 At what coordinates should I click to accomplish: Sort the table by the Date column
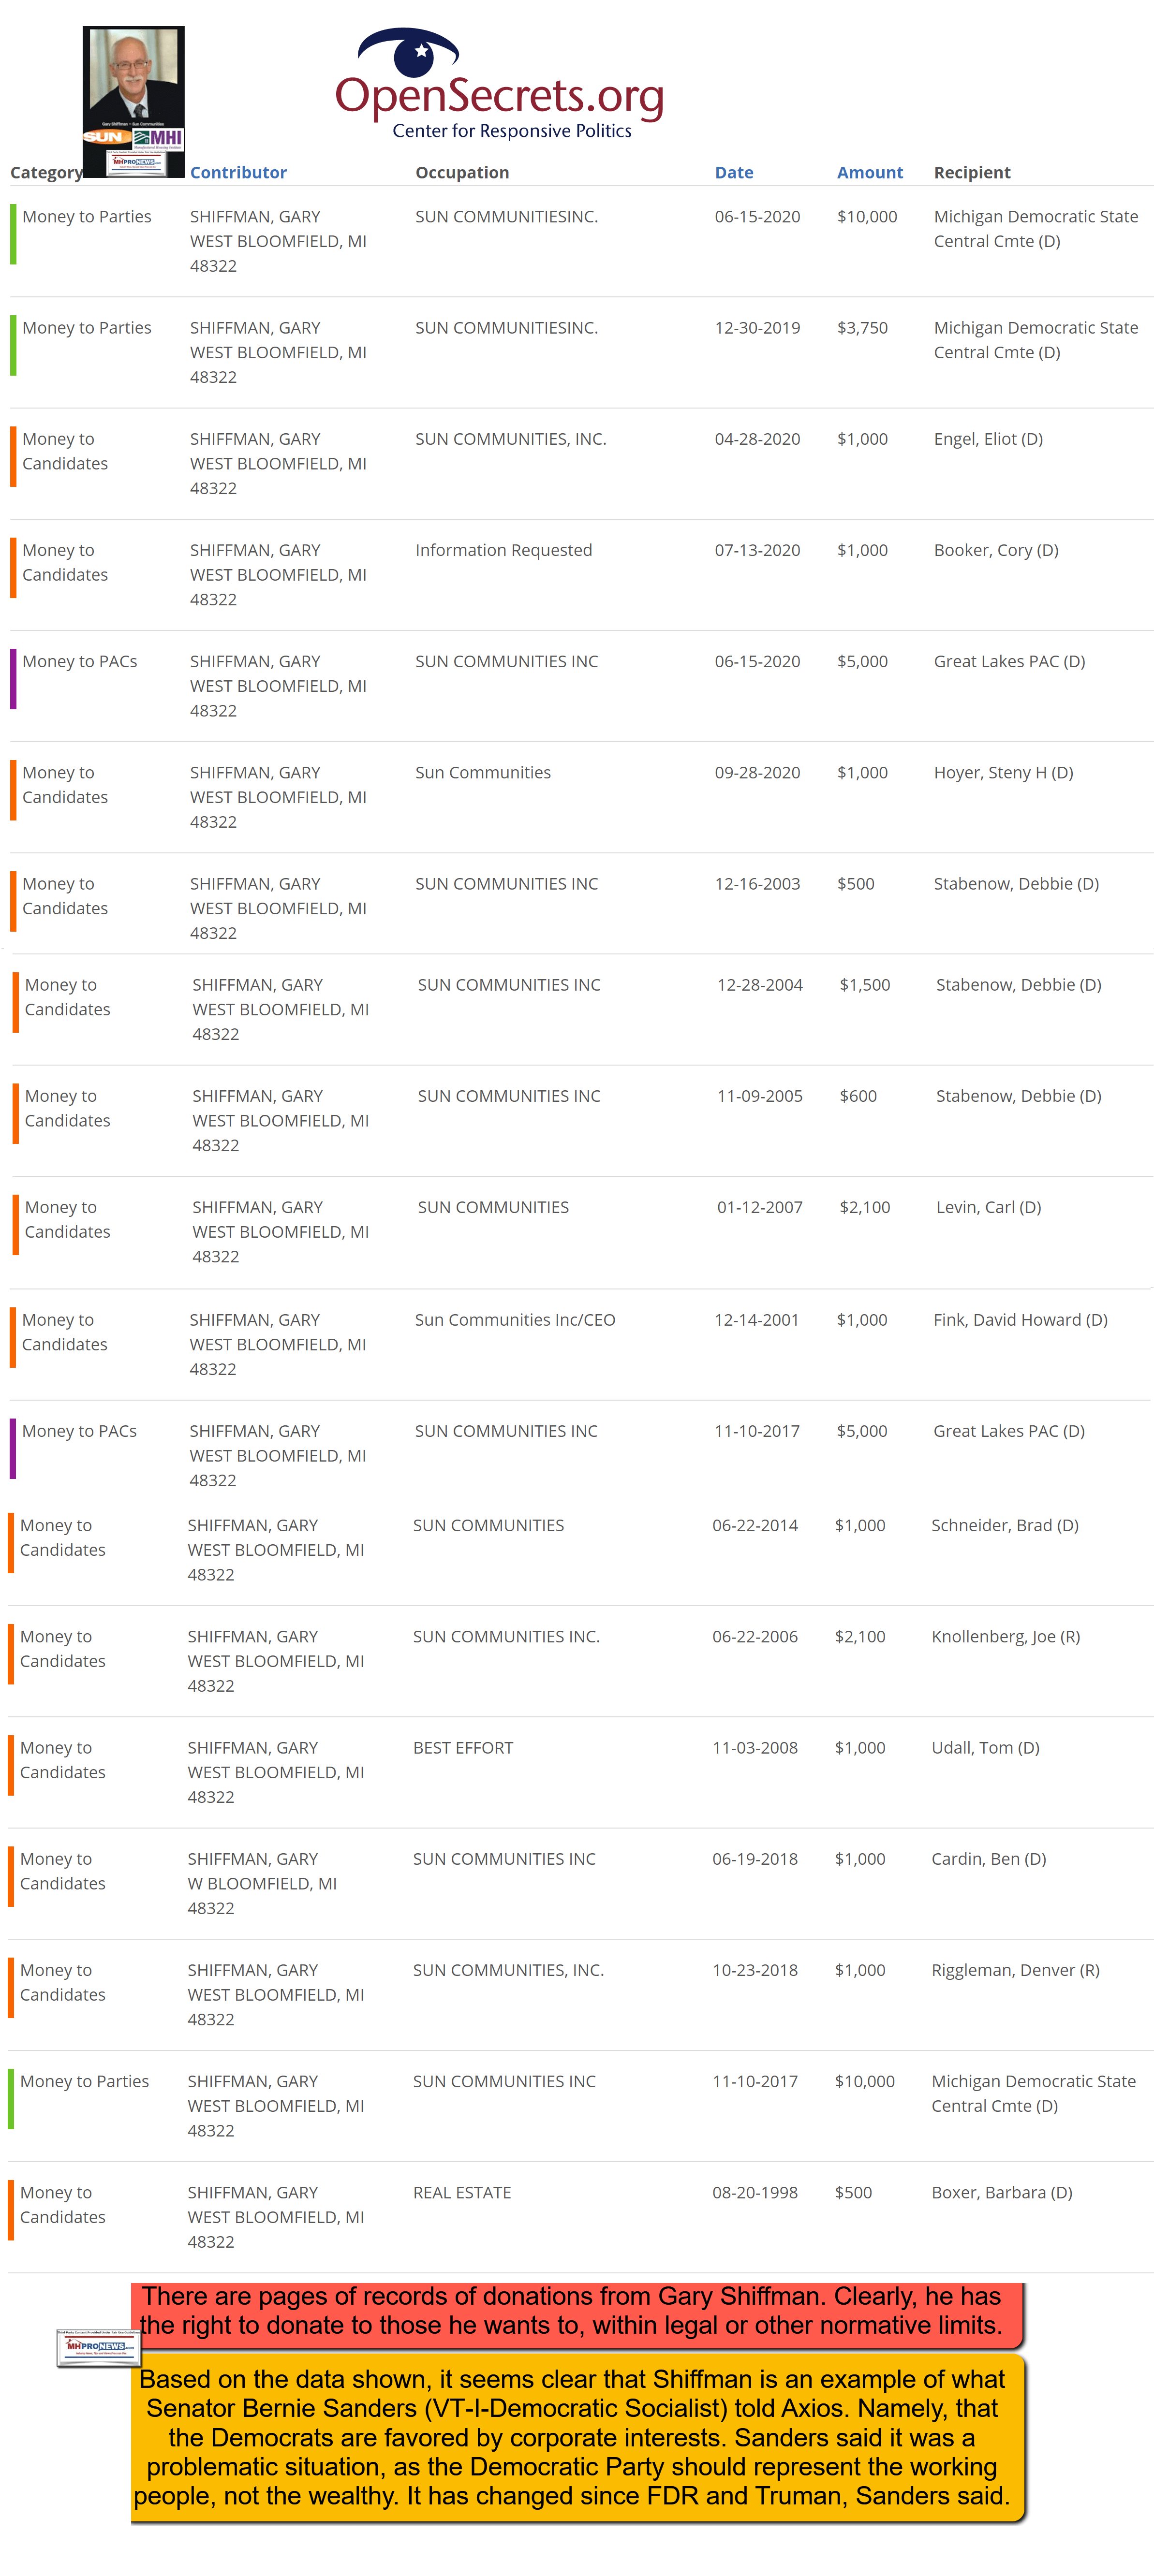pos(733,173)
